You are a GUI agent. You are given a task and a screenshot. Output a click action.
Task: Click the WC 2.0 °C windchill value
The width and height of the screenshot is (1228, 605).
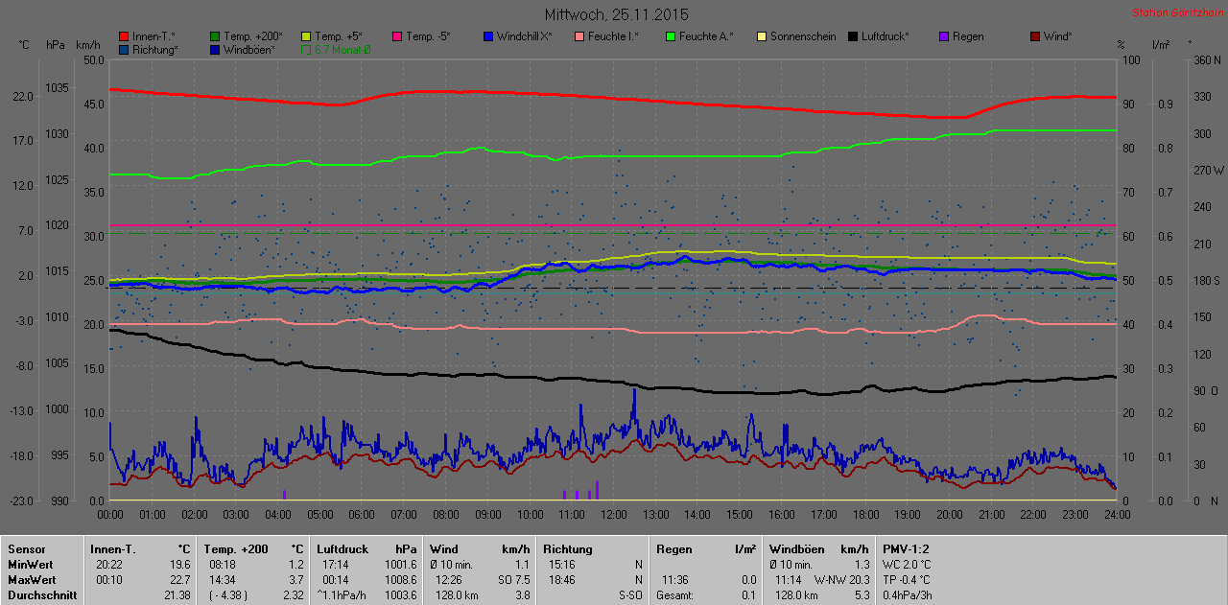907,565
